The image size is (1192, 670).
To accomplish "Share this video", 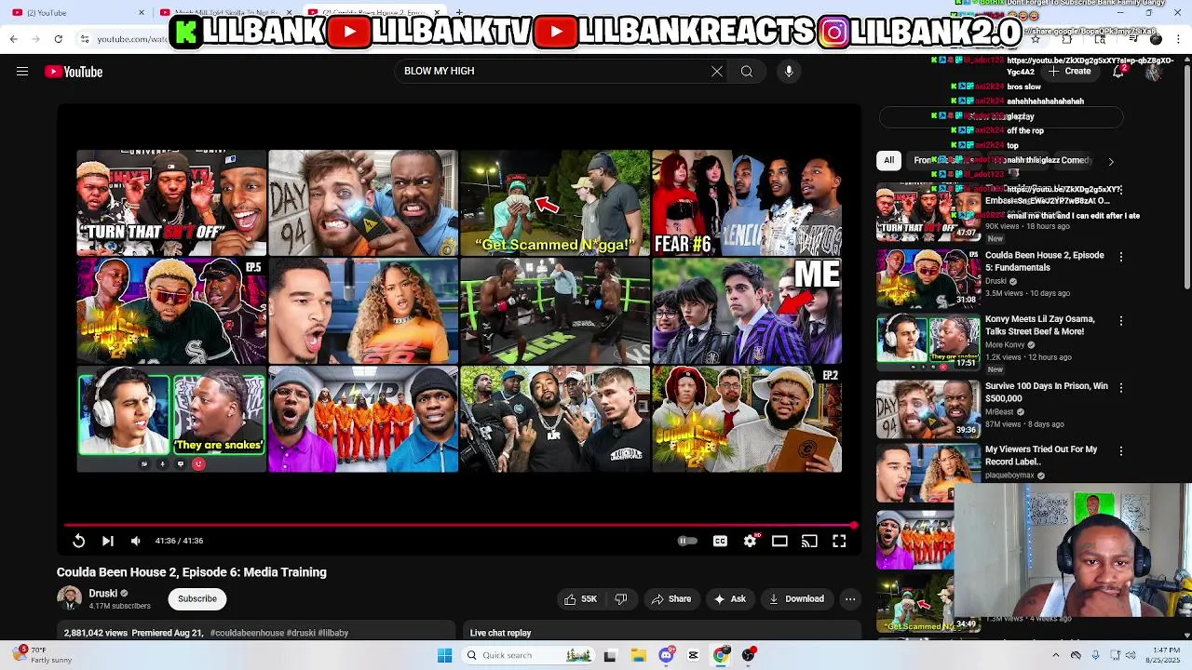I will 670,599.
